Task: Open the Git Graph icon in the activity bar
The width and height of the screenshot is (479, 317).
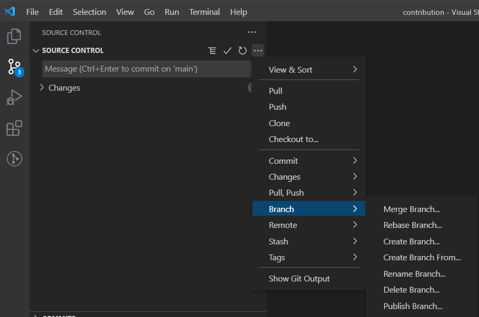Action: (14, 159)
